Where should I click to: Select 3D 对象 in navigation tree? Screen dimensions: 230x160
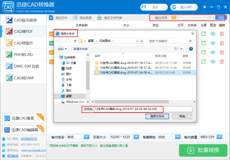[69, 63]
